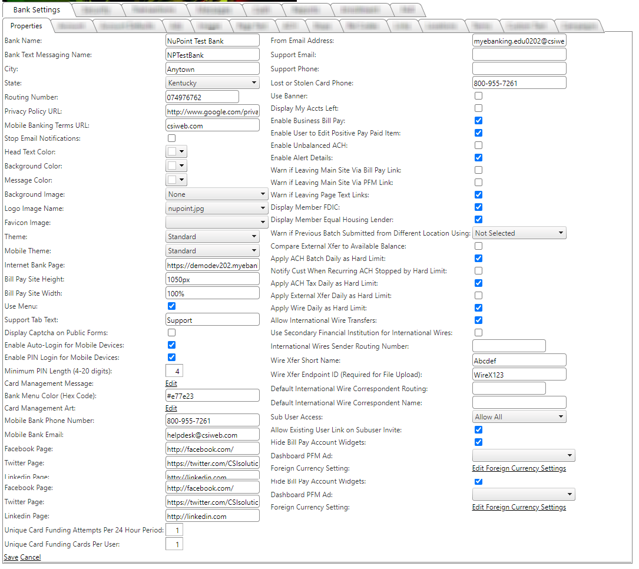Disable Allow International Wire Transfers
This screenshot has width=639, height=569.
click(479, 320)
